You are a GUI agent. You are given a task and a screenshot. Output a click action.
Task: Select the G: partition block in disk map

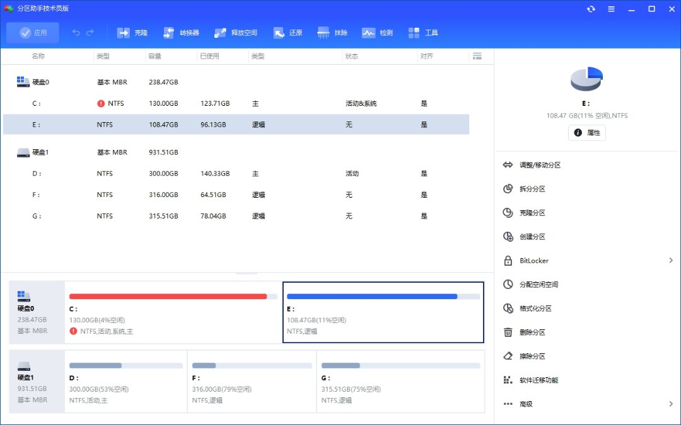tap(400, 382)
